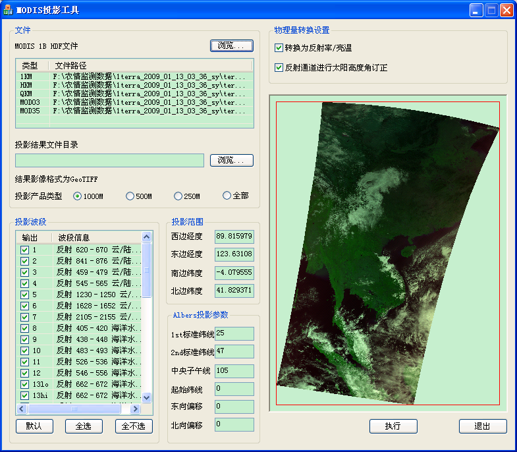Click the 1st标准纬线 field
The height and width of the screenshot is (452, 517).
[x=234, y=333]
